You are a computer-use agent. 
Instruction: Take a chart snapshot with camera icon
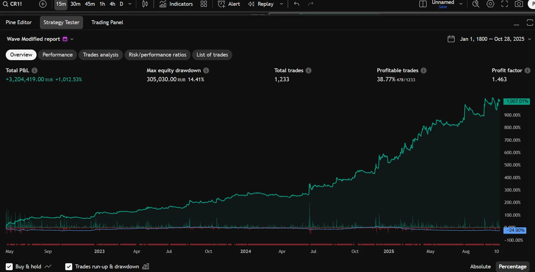pyautogui.click(x=519, y=4)
